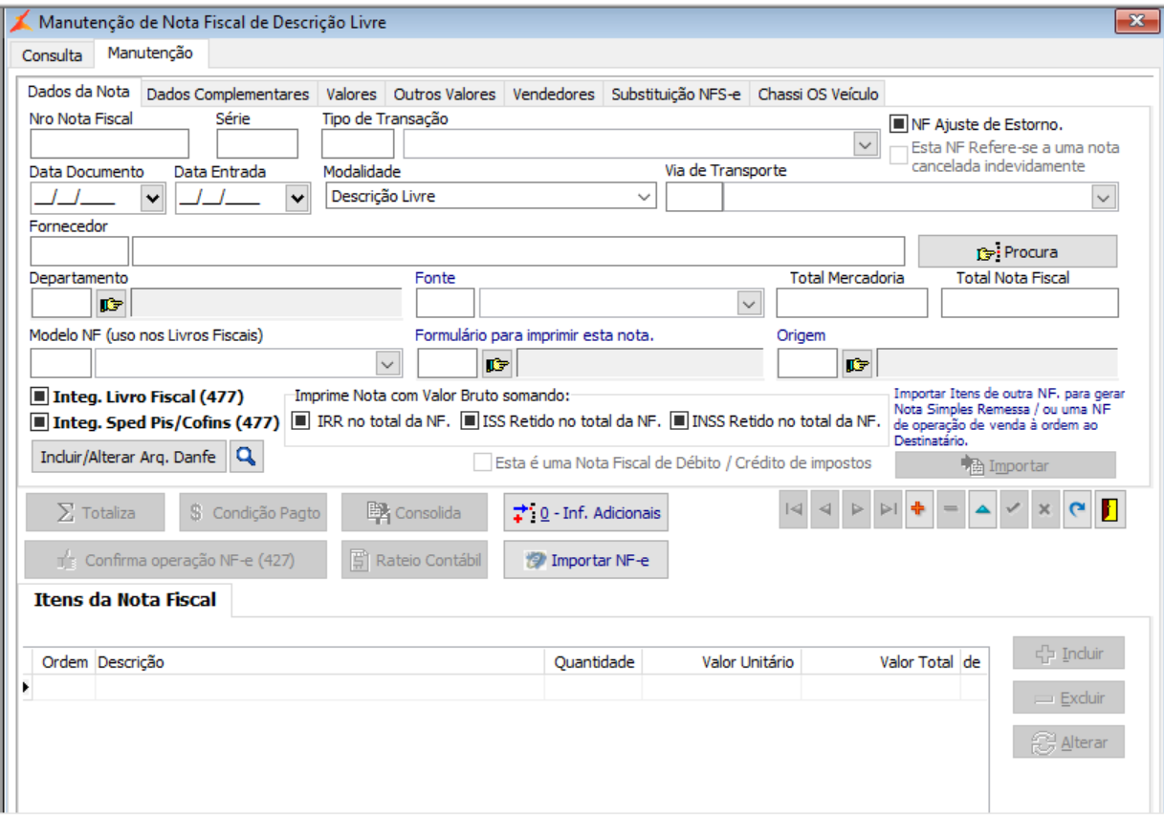This screenshot has width=1164, height=815.
Task: Click Incluir item button
Action: (x=1068, y=654)
